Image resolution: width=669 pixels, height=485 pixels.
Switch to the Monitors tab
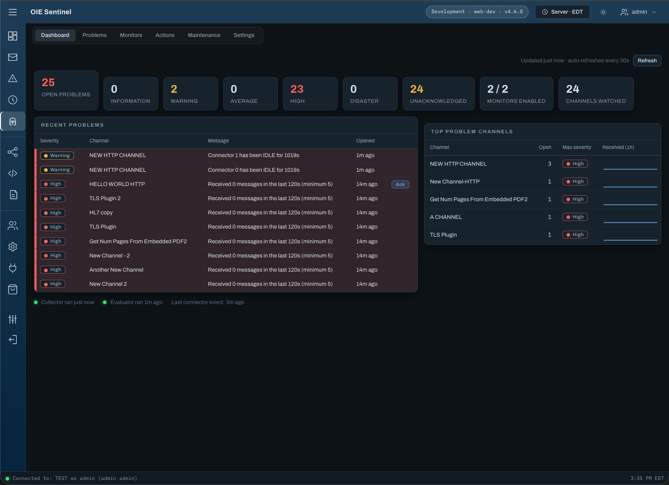tap(131, 35)
